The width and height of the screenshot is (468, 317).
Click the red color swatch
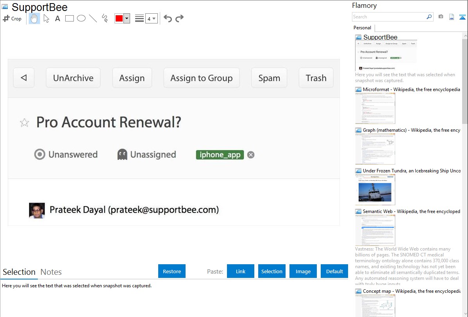tap(119, 18)
